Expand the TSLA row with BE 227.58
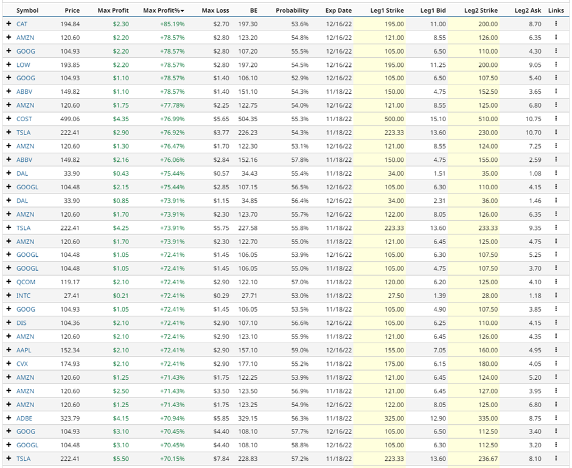Screen dimensions: 572x468 [9, 228]
